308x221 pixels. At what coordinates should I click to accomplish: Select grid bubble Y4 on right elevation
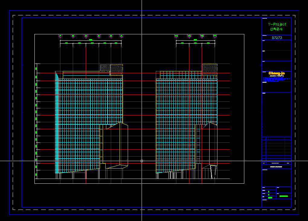pyautogui.click(x=176, y=36)
